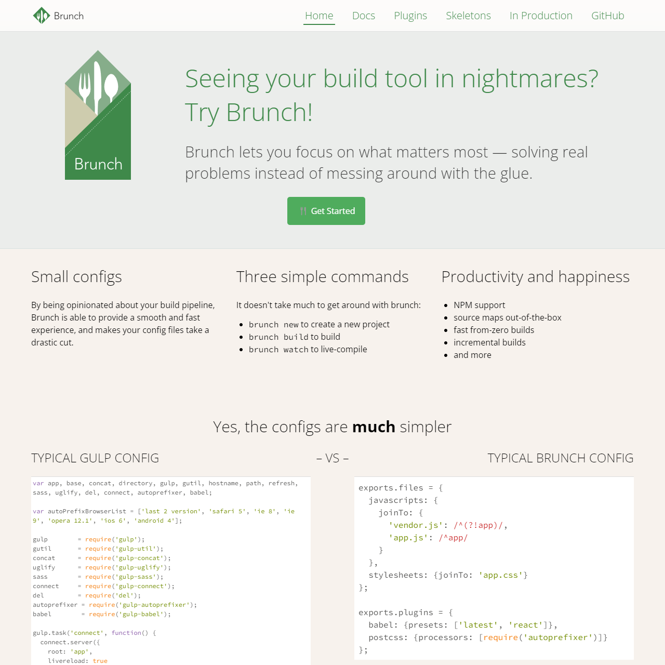Screen dimensions: 665x665
Task: Click the 'Productivity and happiness' heading
Action: 535,277
